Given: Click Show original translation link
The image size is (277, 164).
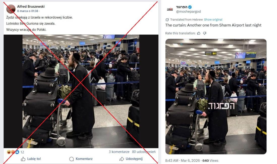Looking at the screenshot, I should (213, 20).
